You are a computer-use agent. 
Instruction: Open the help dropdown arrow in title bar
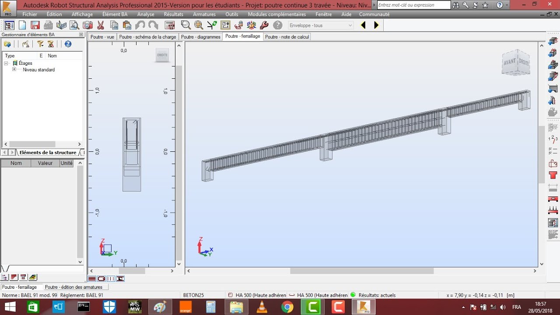(x=507, y=5)
